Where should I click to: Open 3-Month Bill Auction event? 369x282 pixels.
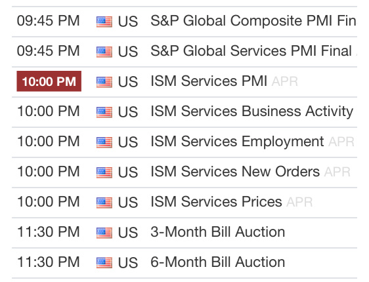point(218,232)
